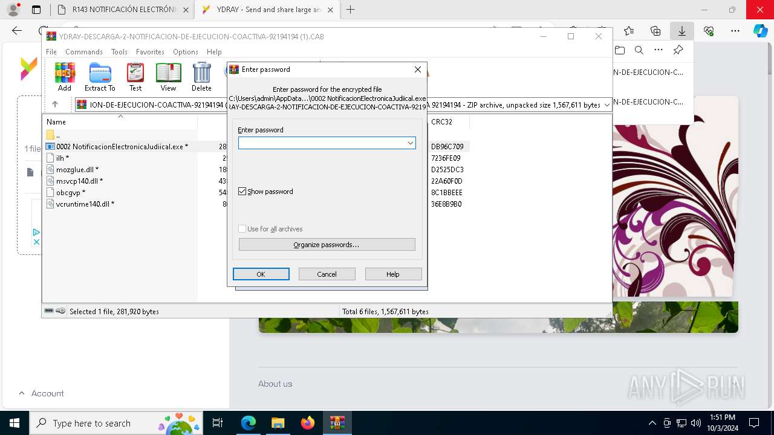Viewport: 774px width, 435px height.
Task: Cancel the Enter password dialog
Action: point(327,274)
